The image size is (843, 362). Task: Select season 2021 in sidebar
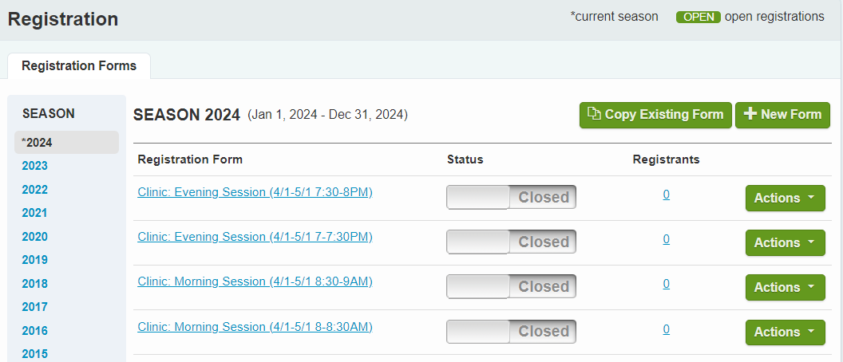[x=35, y=213]
